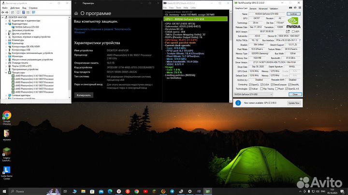This screenshot has width=348, height=195.
Task: Toggle the DirectML checkbox in GPU-Z
Action: coord(290,85)
